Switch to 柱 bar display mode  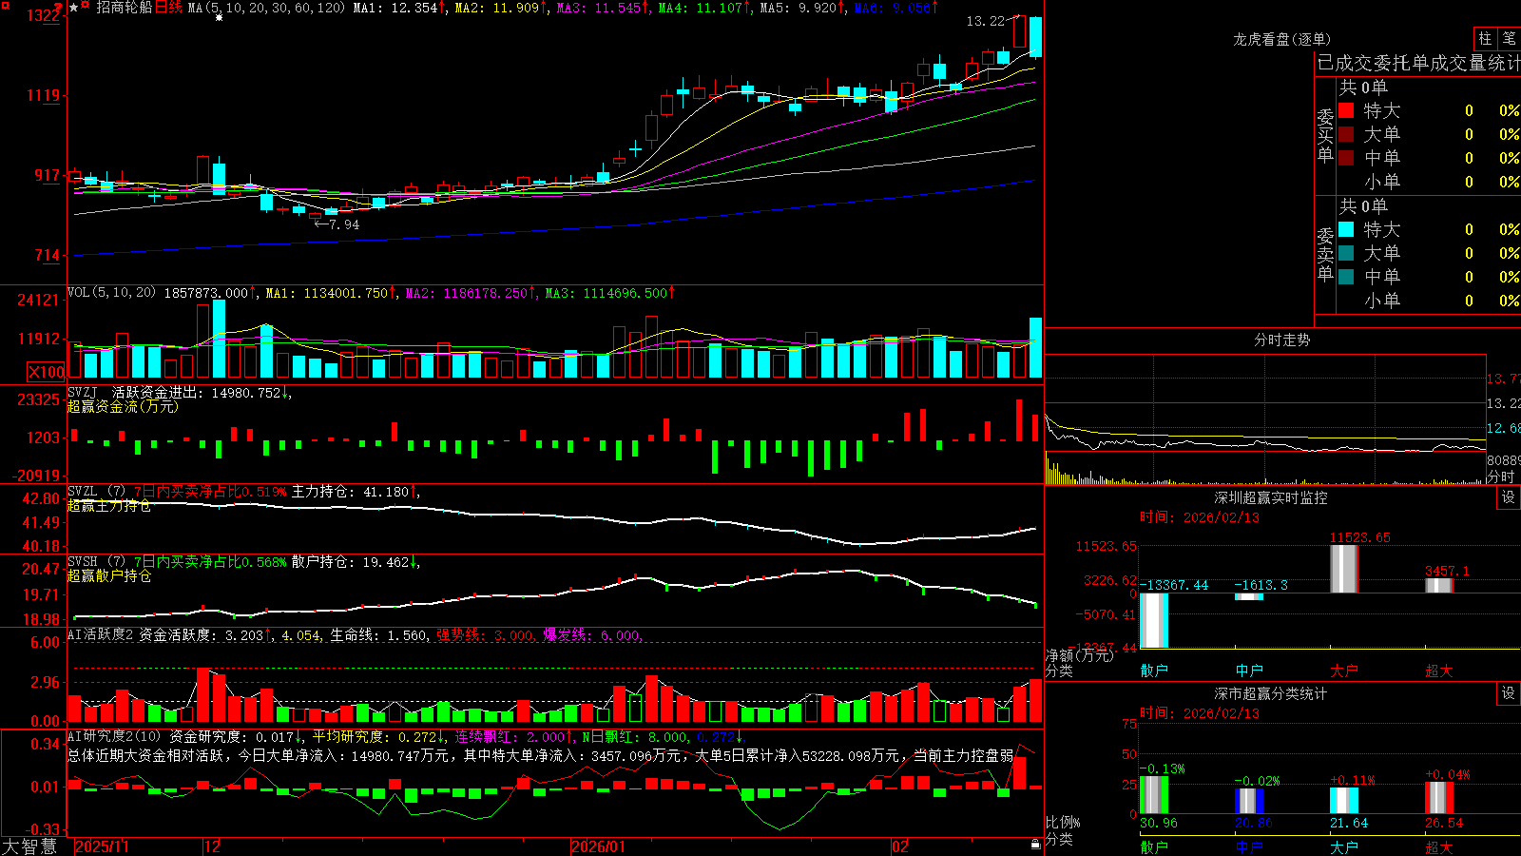point(1485,38)
